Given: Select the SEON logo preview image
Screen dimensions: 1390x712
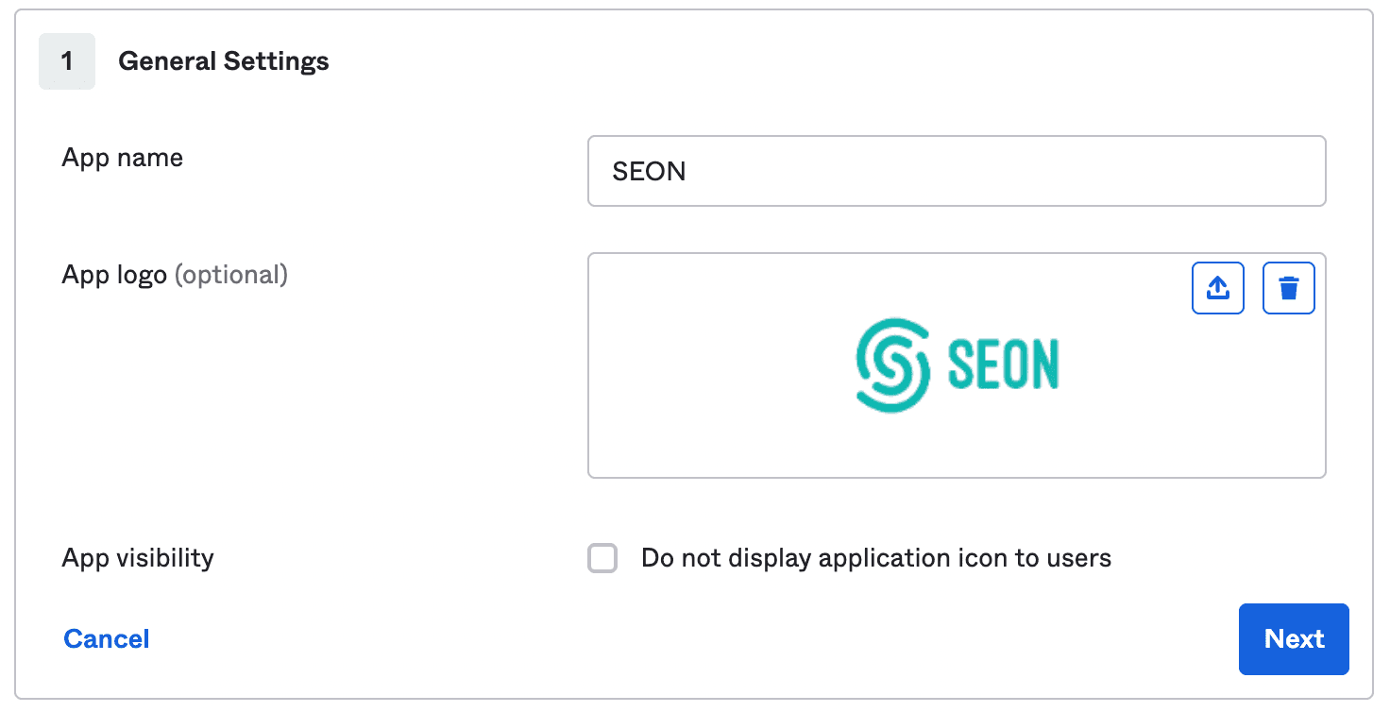Looking at the screenshot, I should [x=958, y=365].
